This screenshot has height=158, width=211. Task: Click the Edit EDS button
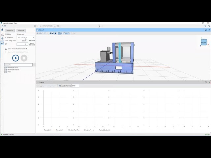tap(21, 31)
